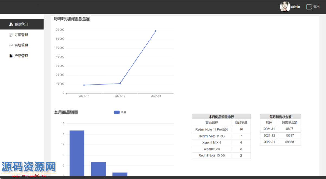326x179 pixels.
Task: Click sales value 16 in ranking table
Action: [241, 129]
